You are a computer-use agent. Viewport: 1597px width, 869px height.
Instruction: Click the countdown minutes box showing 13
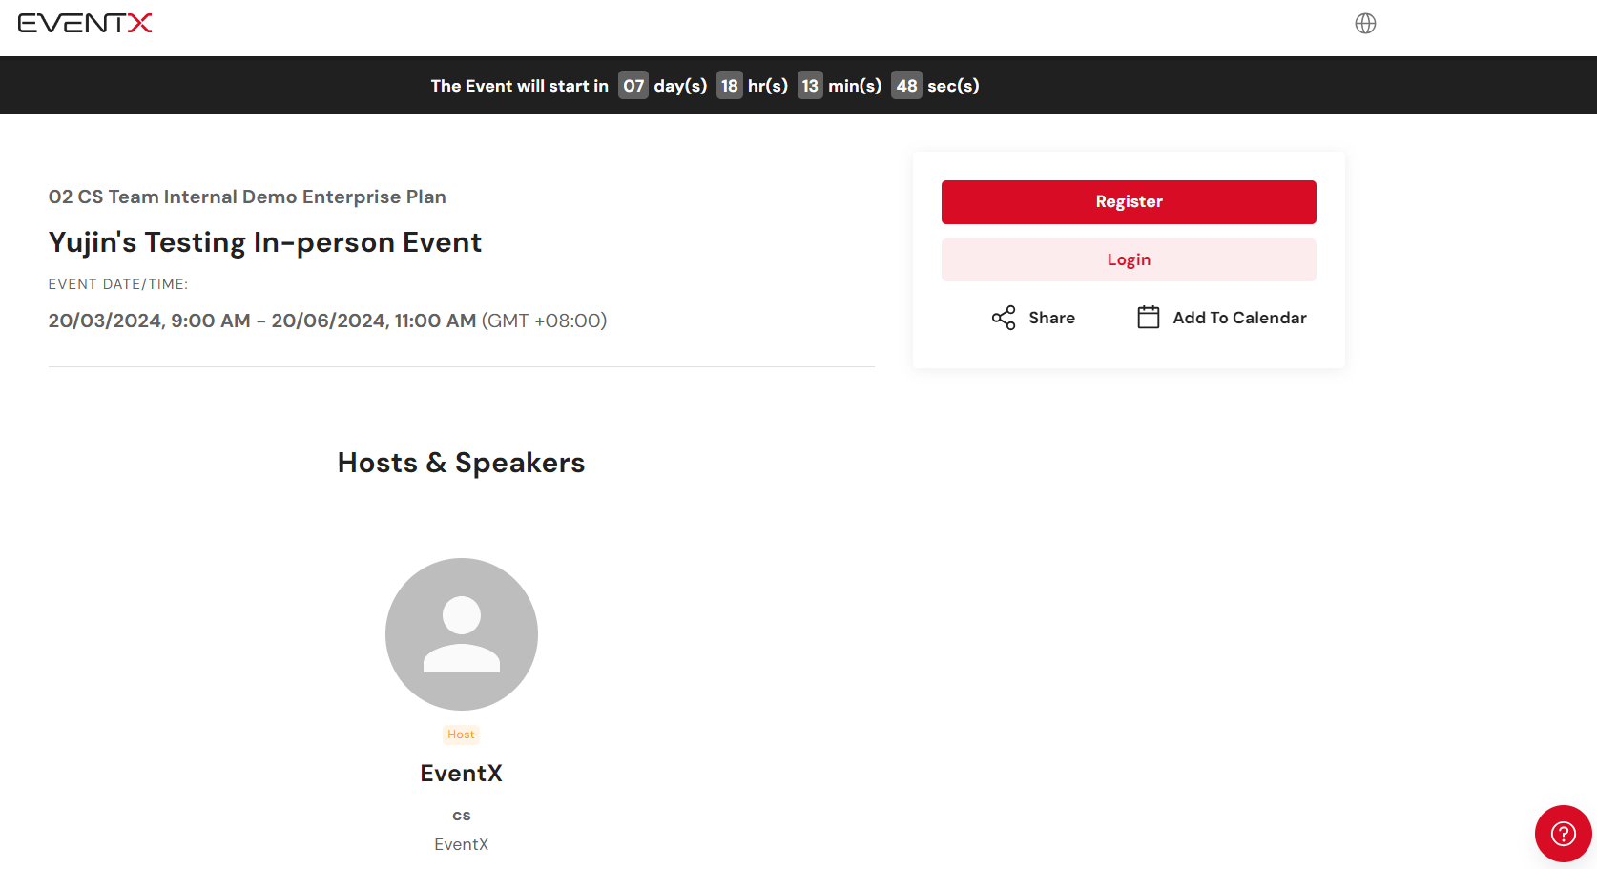point(810,86)
